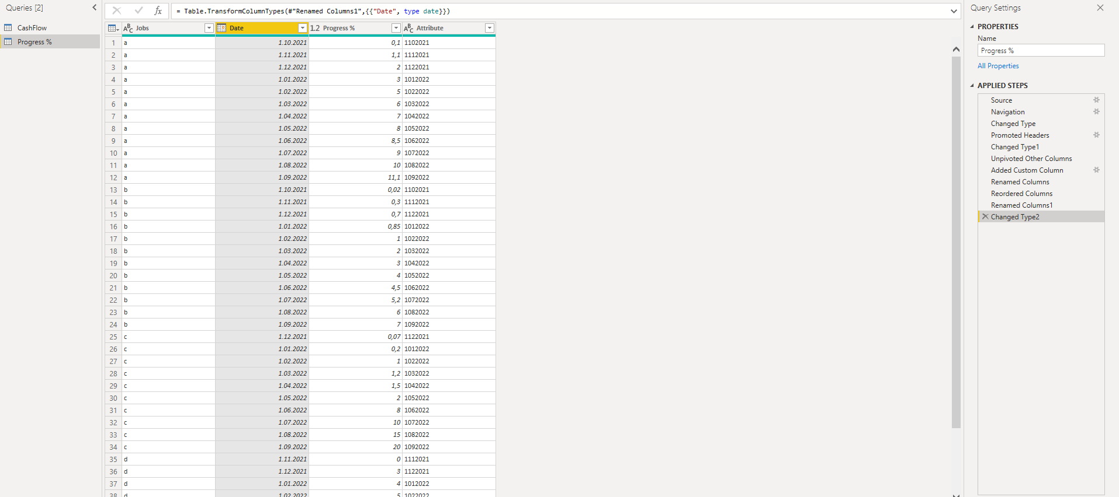Collapse the PROPERTIES section
1119x497 pixels.
click(x=972, y=26)
